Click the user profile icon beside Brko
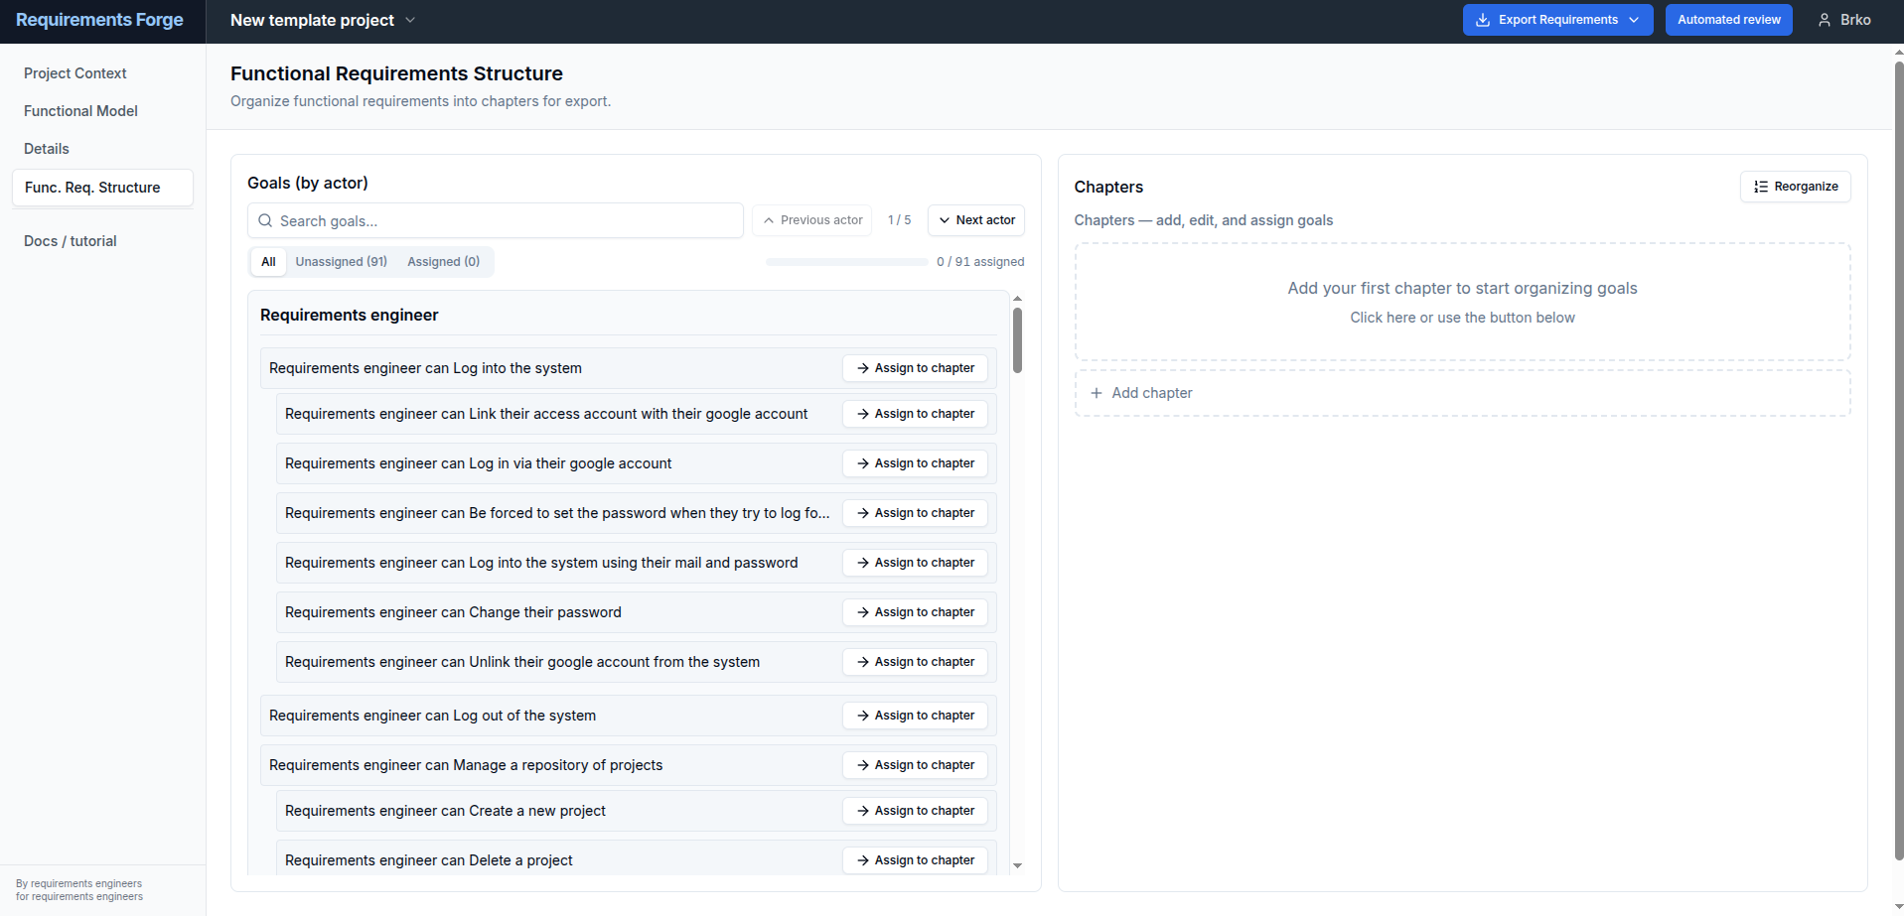Image resolution: width=1904 pixels, height=916 pixels. coord(1825,20)
